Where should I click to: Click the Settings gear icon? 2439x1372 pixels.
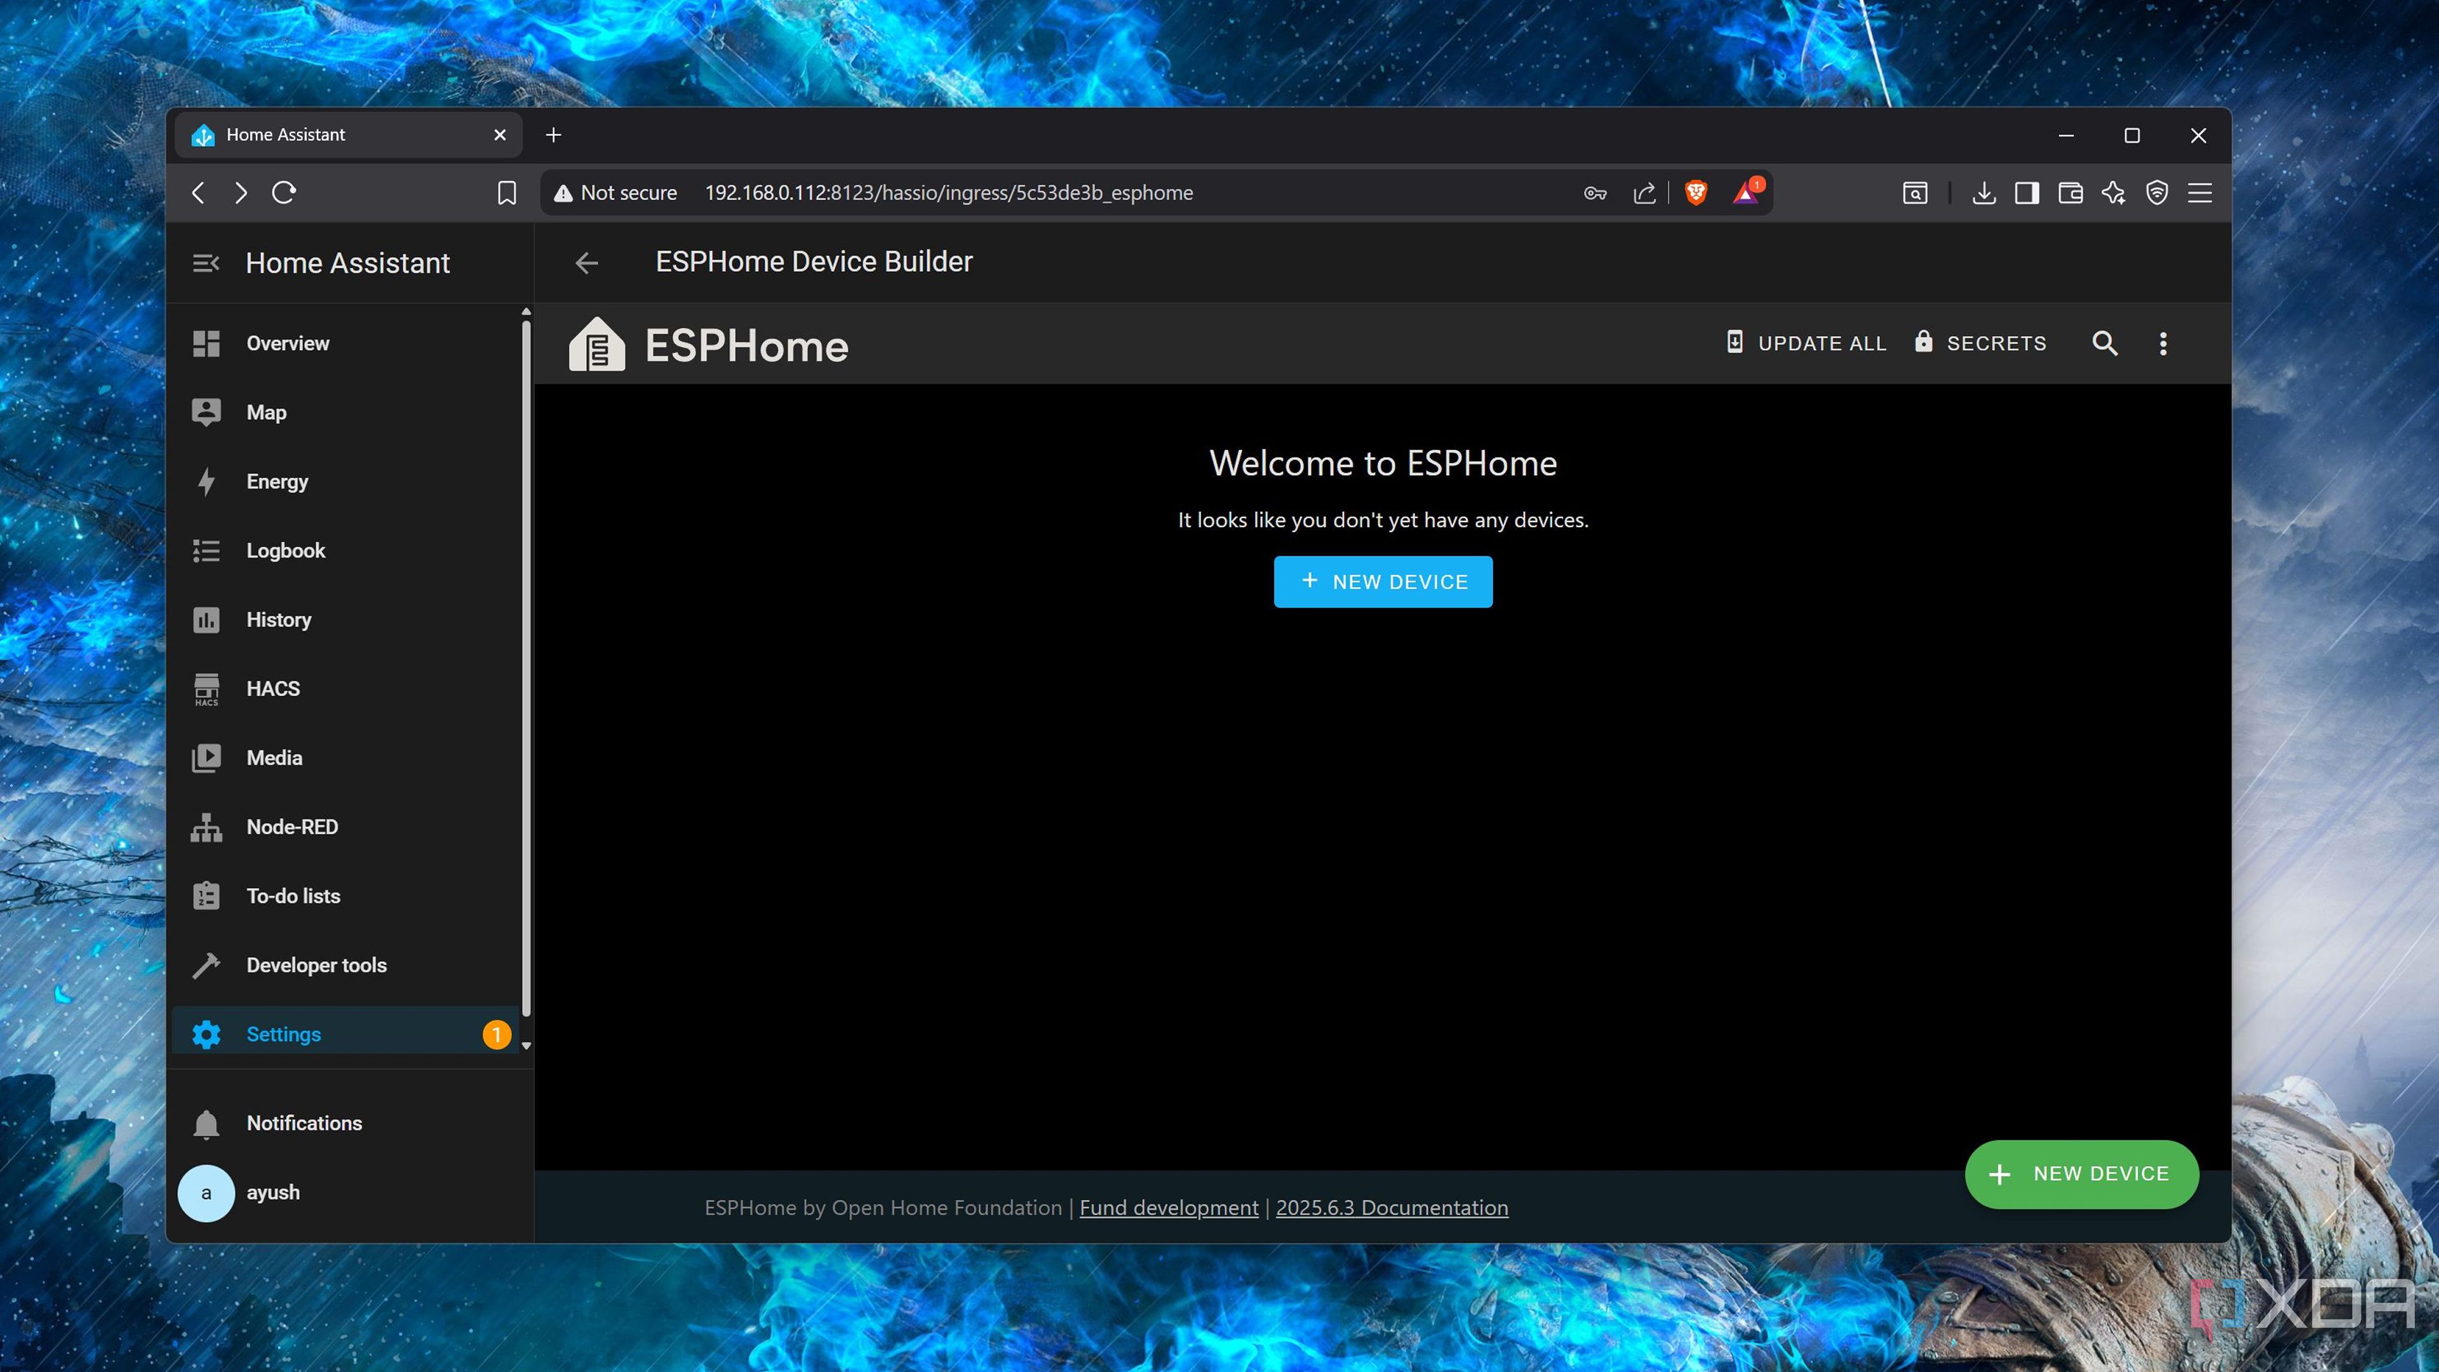205,1035
